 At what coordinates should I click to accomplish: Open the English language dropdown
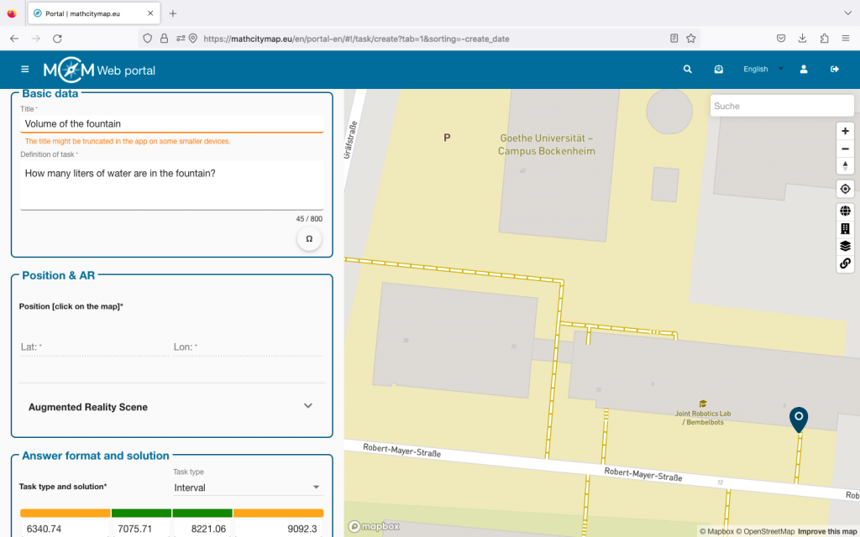[x=763, y=70]
